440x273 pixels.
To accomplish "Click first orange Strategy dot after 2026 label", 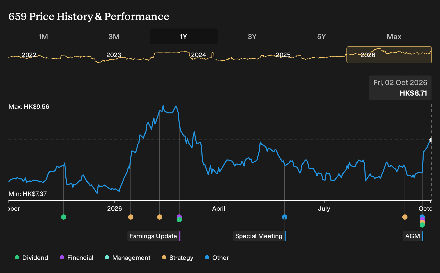I will point(131,217).
